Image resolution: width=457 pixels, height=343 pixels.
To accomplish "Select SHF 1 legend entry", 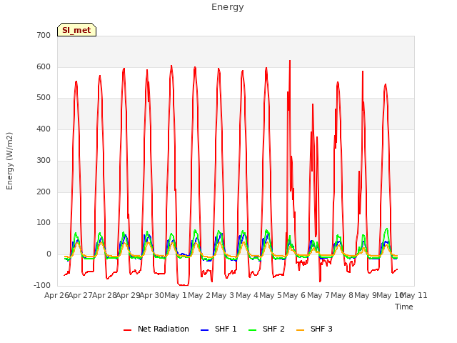I will point(219,329).
